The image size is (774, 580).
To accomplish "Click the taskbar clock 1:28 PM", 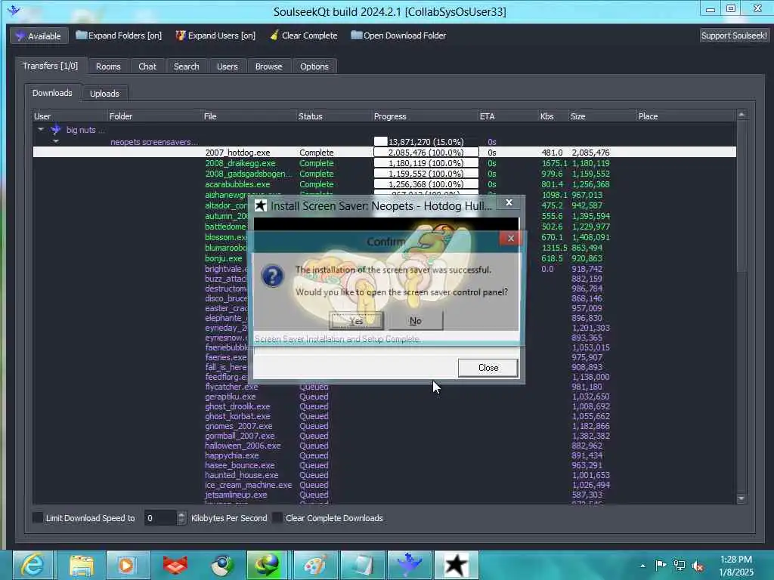I will click(736, 560).
